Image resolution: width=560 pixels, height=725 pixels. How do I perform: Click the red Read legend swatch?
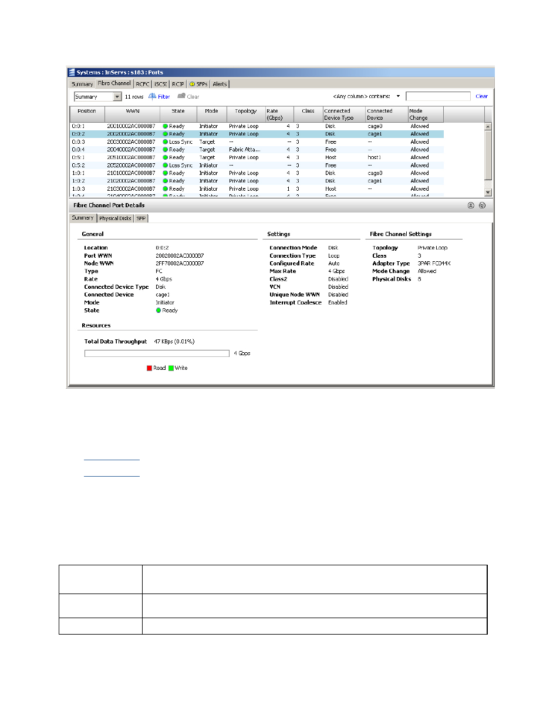tap(149, 368)
